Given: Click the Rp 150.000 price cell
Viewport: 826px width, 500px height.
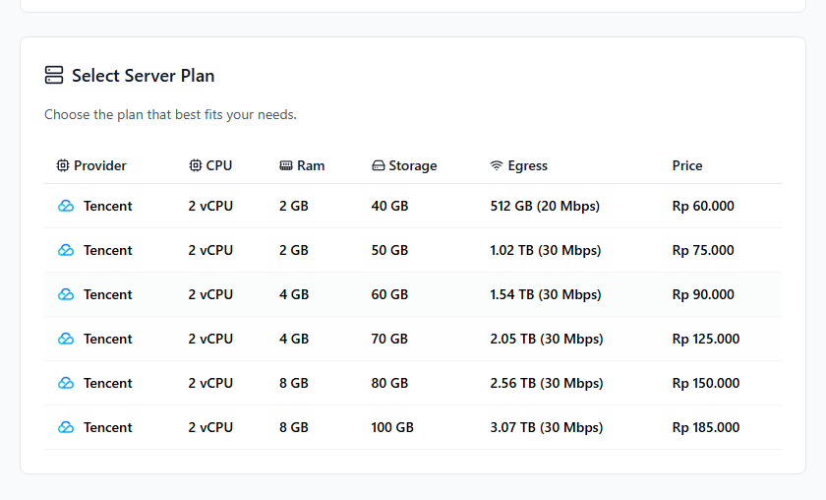Looking at the screenshot, I should 706,383.
